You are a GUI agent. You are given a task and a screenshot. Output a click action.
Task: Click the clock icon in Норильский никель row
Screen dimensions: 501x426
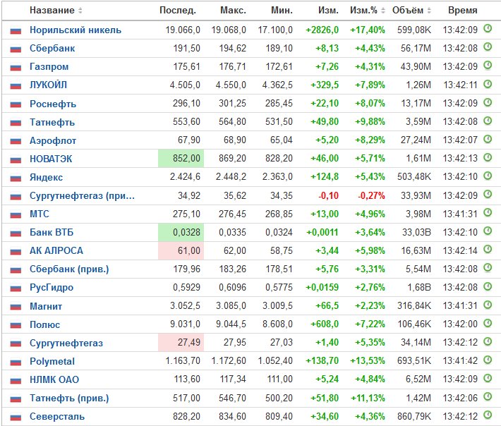[488, 29]
